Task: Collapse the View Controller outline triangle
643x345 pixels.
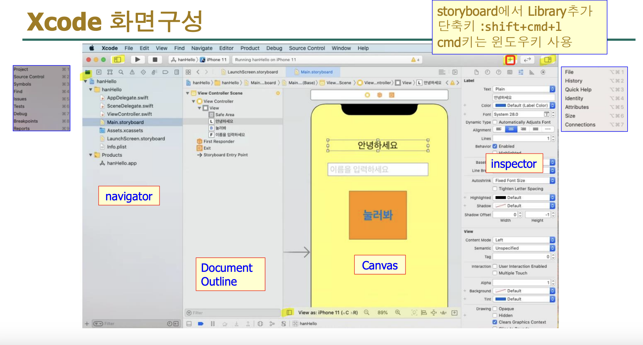Action: (194, 101)
